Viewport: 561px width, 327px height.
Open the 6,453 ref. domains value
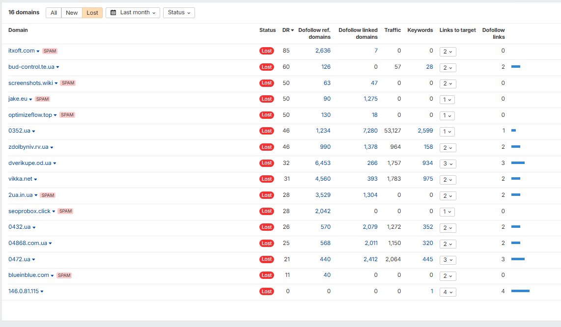click(323, 163)
